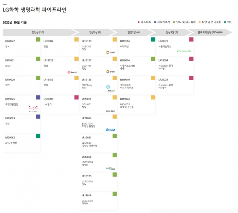Click the 유전성 희귀비만 text
Screen dimensions: 238x213
pos(89,146)
